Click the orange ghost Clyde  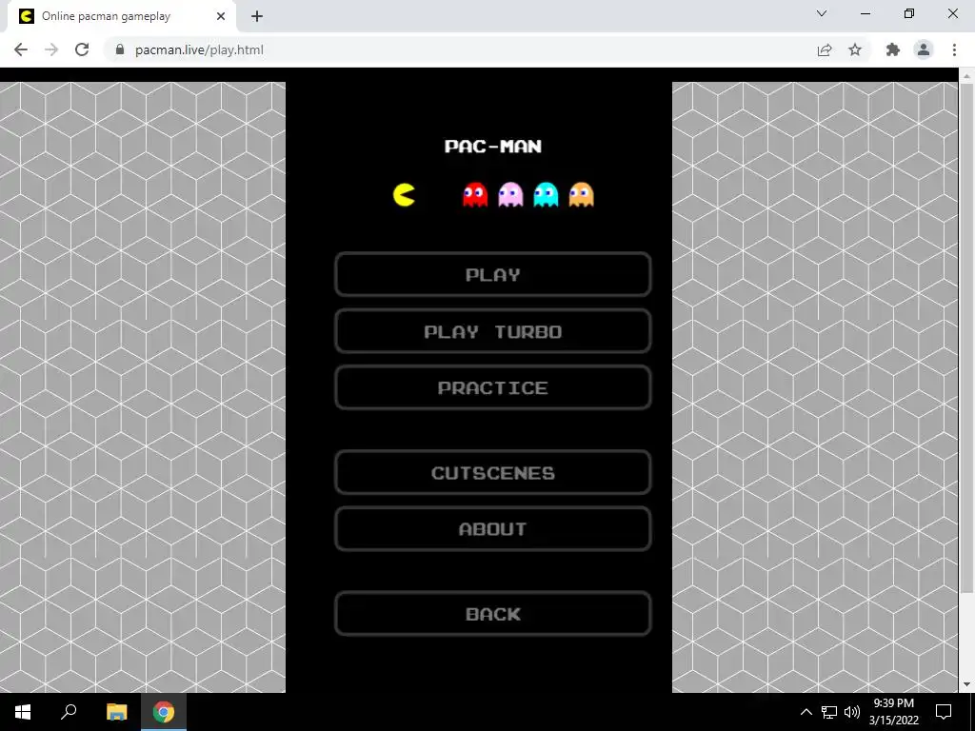[x=582, y=194]
